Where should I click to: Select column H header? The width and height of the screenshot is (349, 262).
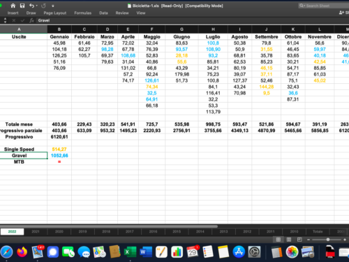(213, 29)
